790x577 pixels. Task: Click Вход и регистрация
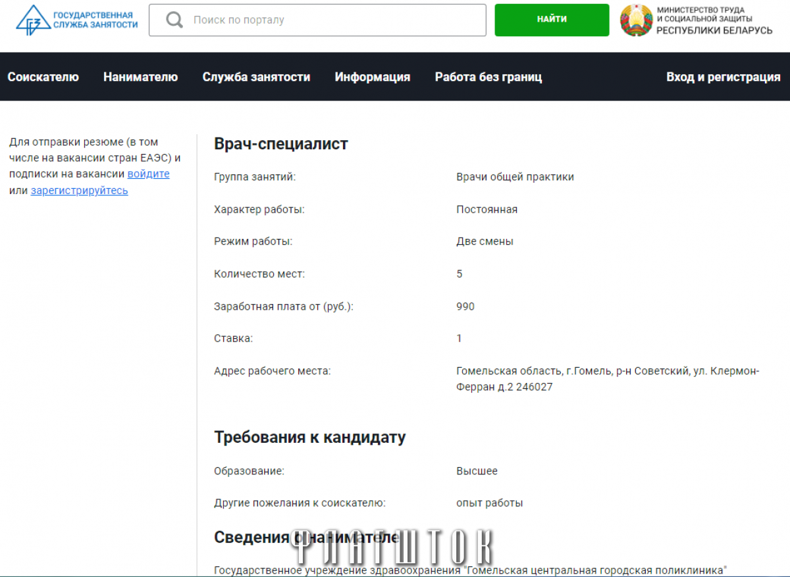724,77
